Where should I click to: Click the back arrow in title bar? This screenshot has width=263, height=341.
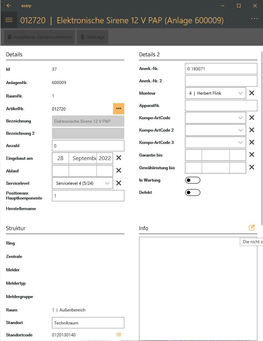click(9, 6)
